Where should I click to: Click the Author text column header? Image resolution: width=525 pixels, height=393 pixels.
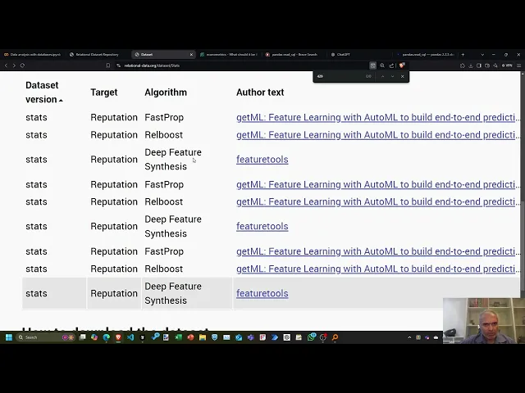[260, 93]
